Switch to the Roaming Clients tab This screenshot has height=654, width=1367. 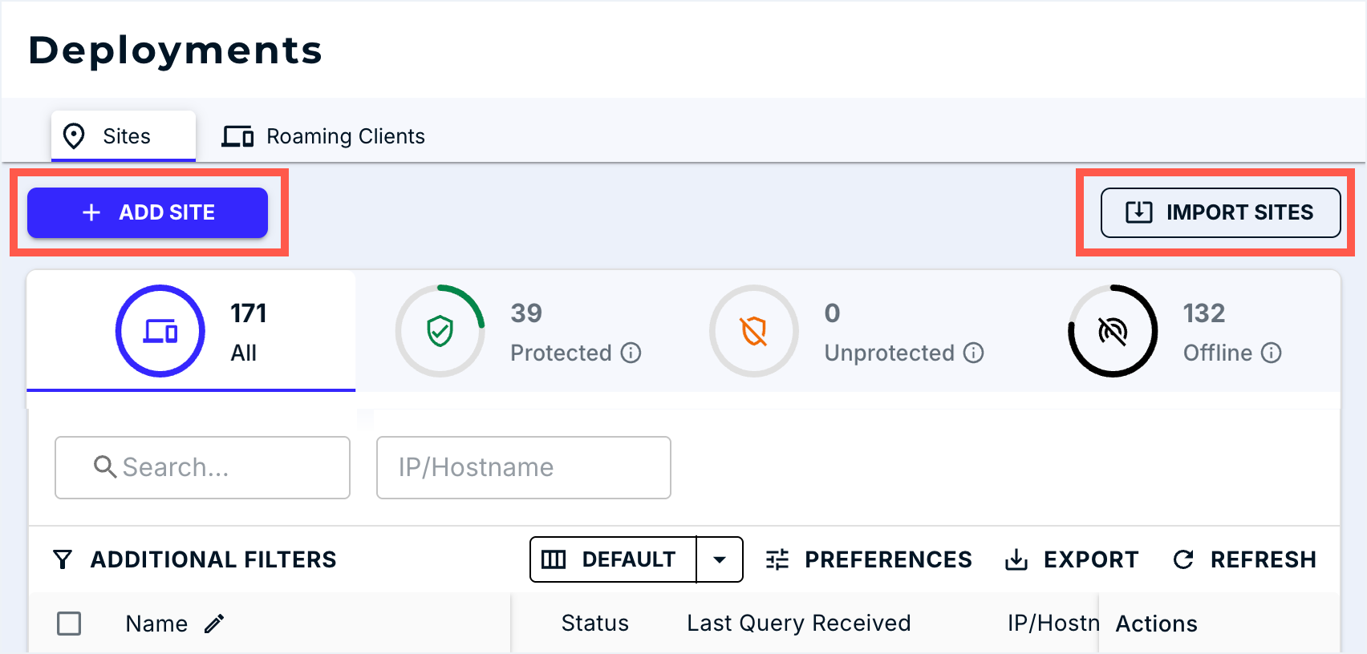tap(323, 136)
